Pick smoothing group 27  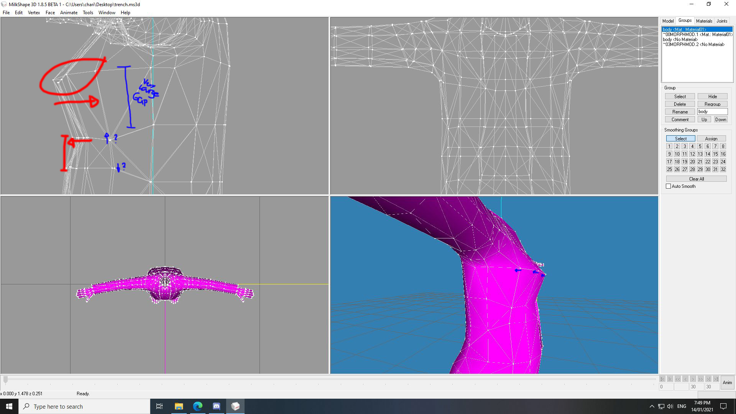coord(685,169)
